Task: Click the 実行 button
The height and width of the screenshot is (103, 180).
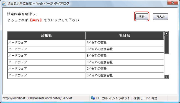Action: click(x=142, y=17)
